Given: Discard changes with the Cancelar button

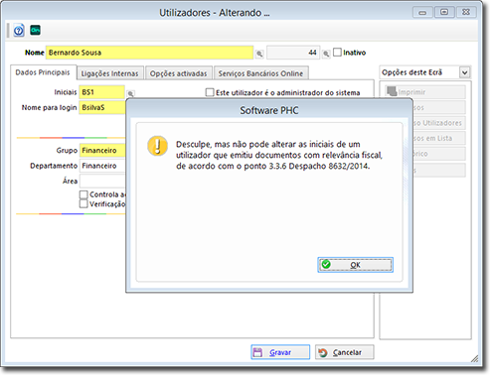Looking at the screenshot, I should coord(345,352).
